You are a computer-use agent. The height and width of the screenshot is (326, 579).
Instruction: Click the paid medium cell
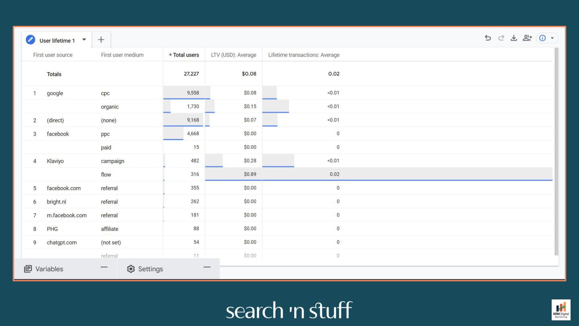[x=106, y=147]
